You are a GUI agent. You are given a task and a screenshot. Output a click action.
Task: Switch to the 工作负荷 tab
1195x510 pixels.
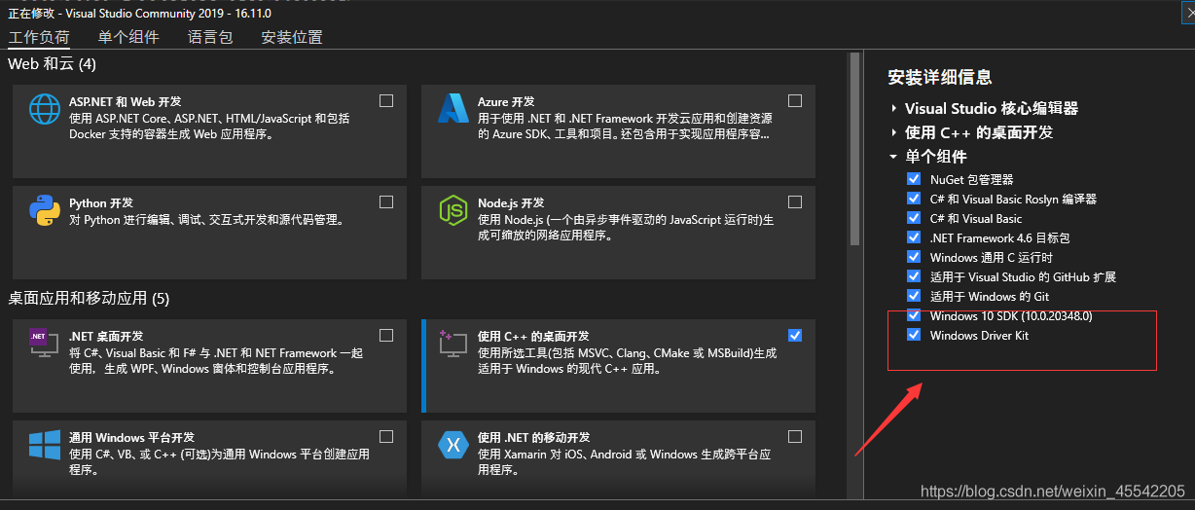[39, 37]
